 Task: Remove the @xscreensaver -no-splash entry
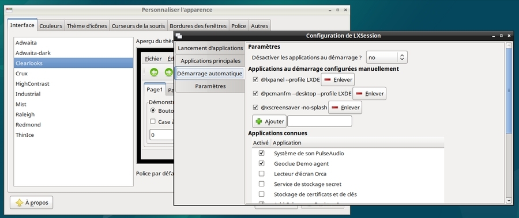click(x=345, y=108)
